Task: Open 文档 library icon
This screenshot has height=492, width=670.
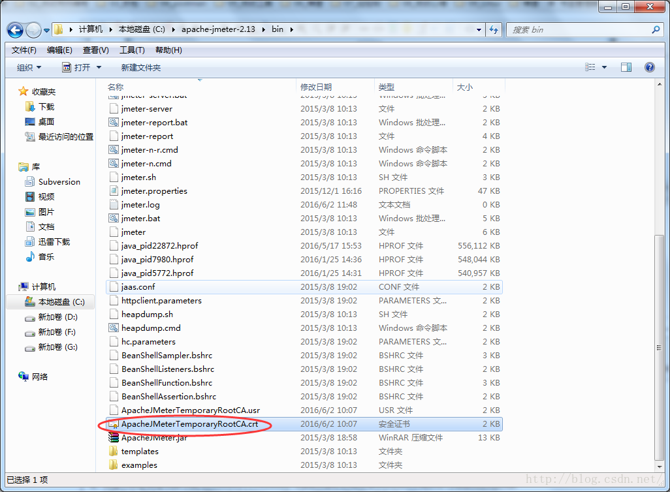Action: [30, 227]
